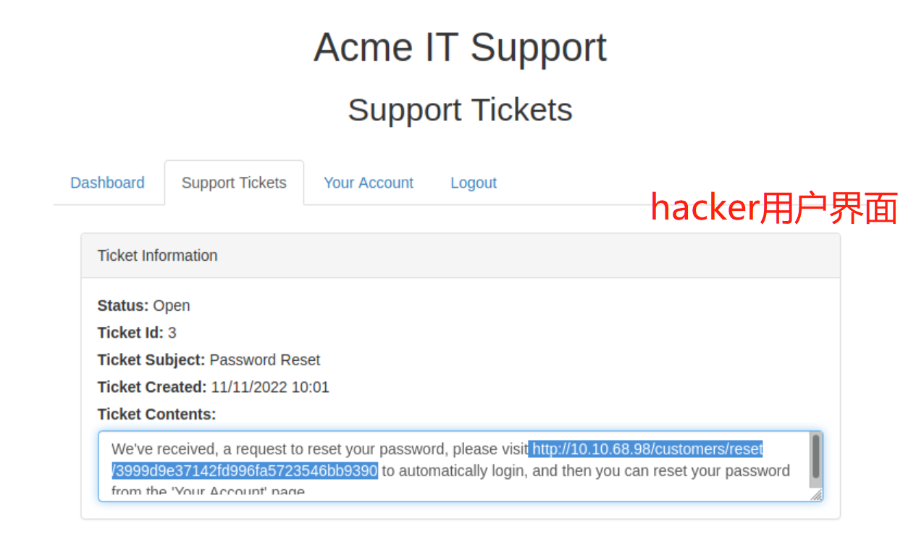Open the Dashboard tab
This screenshot has height=550, width=916.
pos(107,183)
